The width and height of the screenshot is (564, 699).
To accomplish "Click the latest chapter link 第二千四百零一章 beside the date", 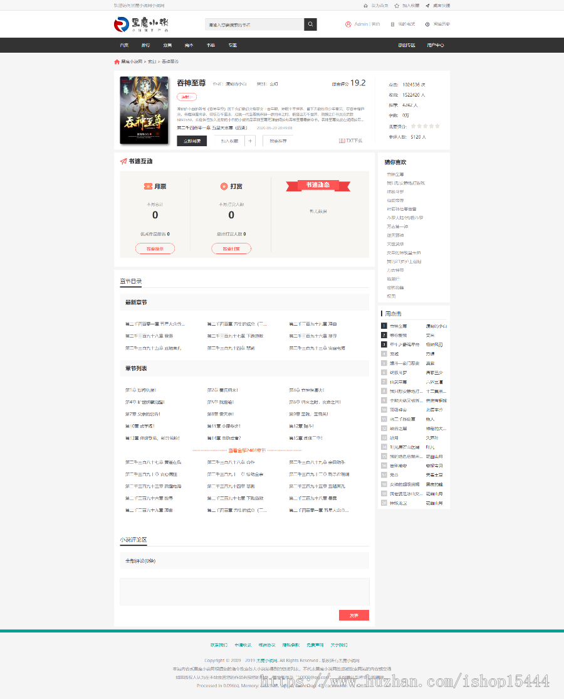I will [x=212, y=127].
